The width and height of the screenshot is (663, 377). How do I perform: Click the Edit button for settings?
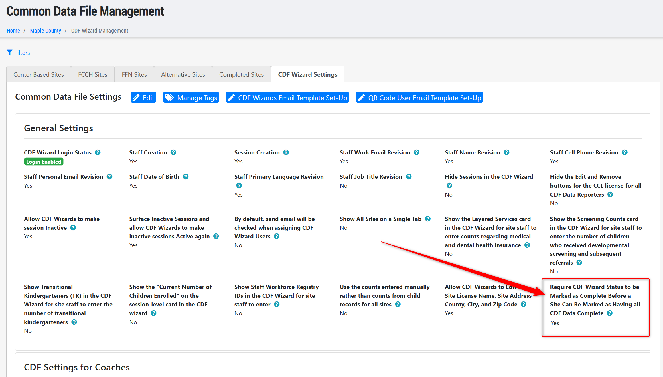143,98
